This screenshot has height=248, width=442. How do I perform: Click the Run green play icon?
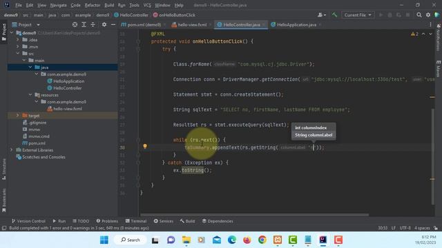click(381, 15)
